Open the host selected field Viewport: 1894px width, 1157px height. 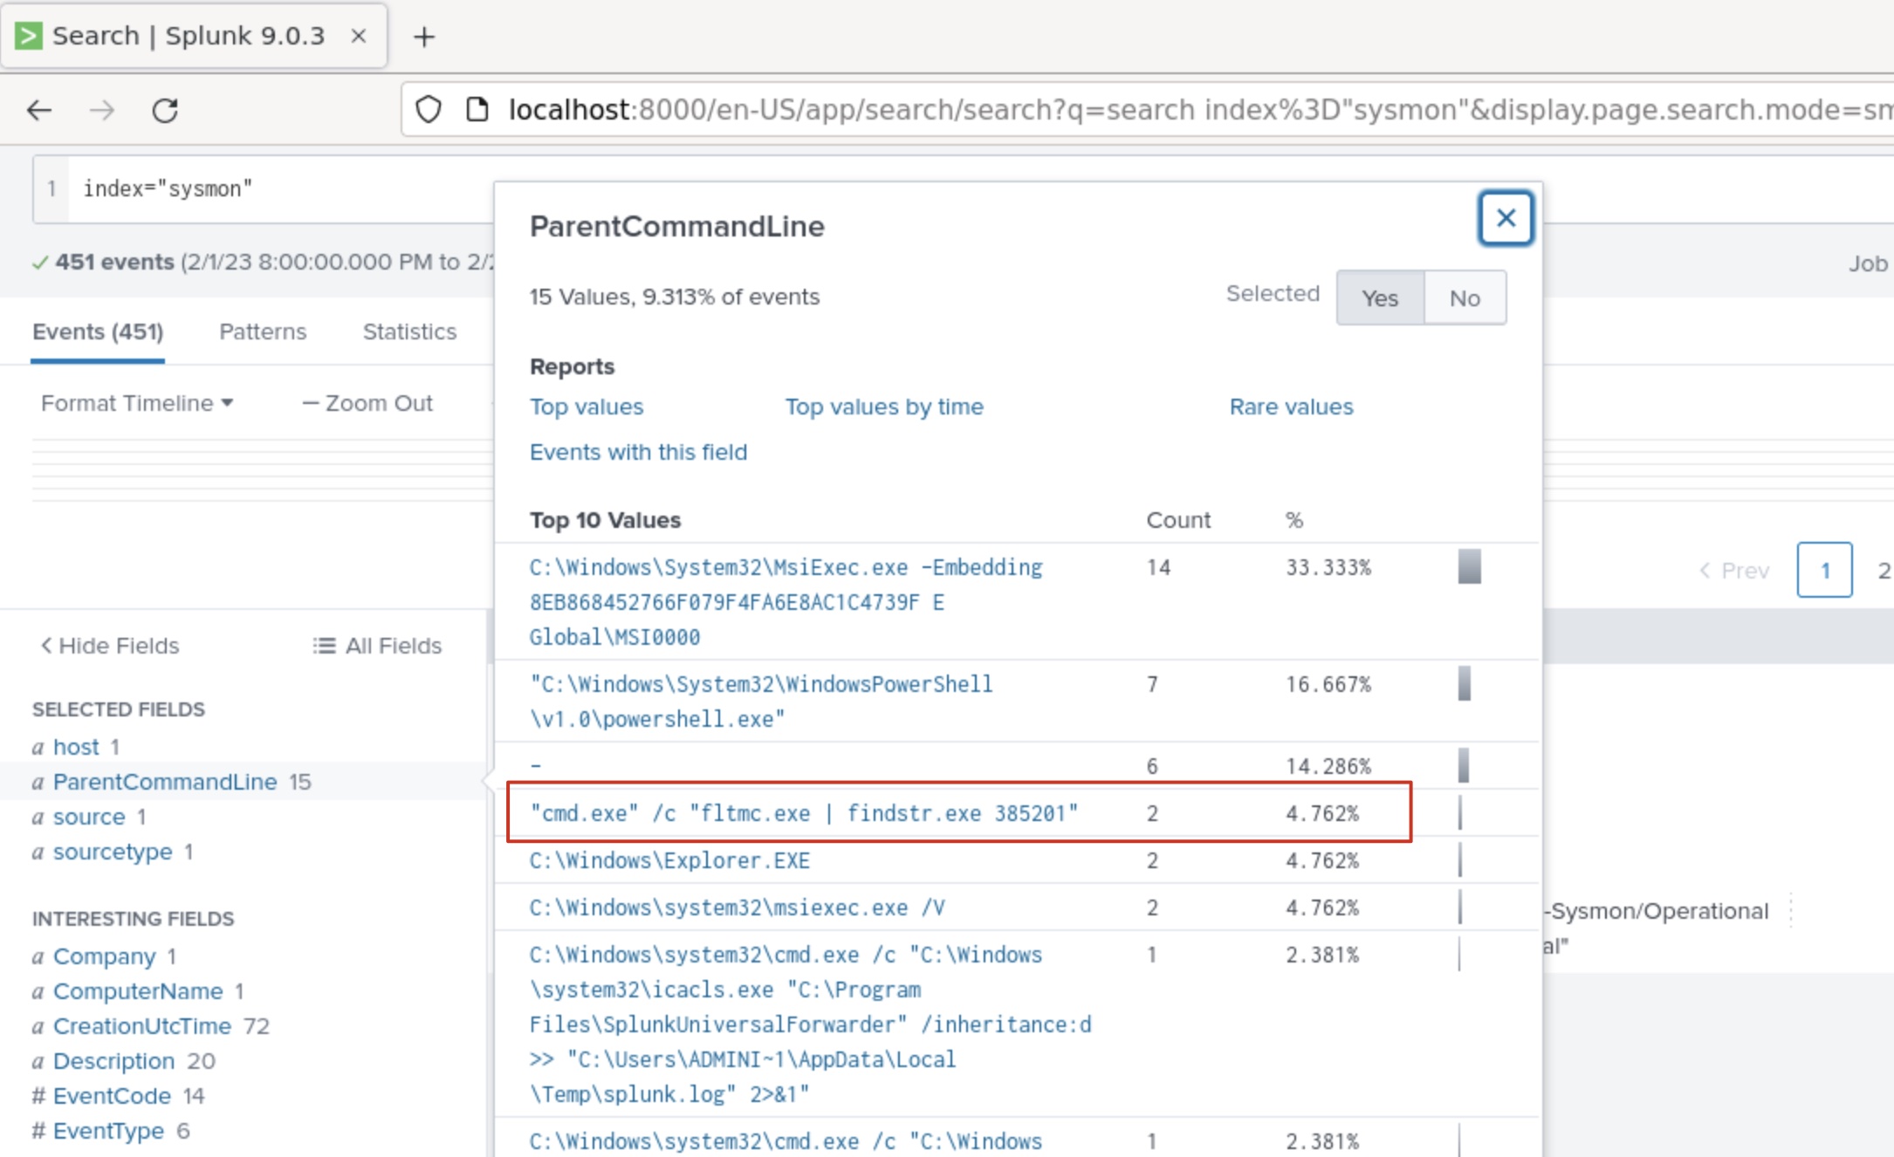(x=76, y=747)
